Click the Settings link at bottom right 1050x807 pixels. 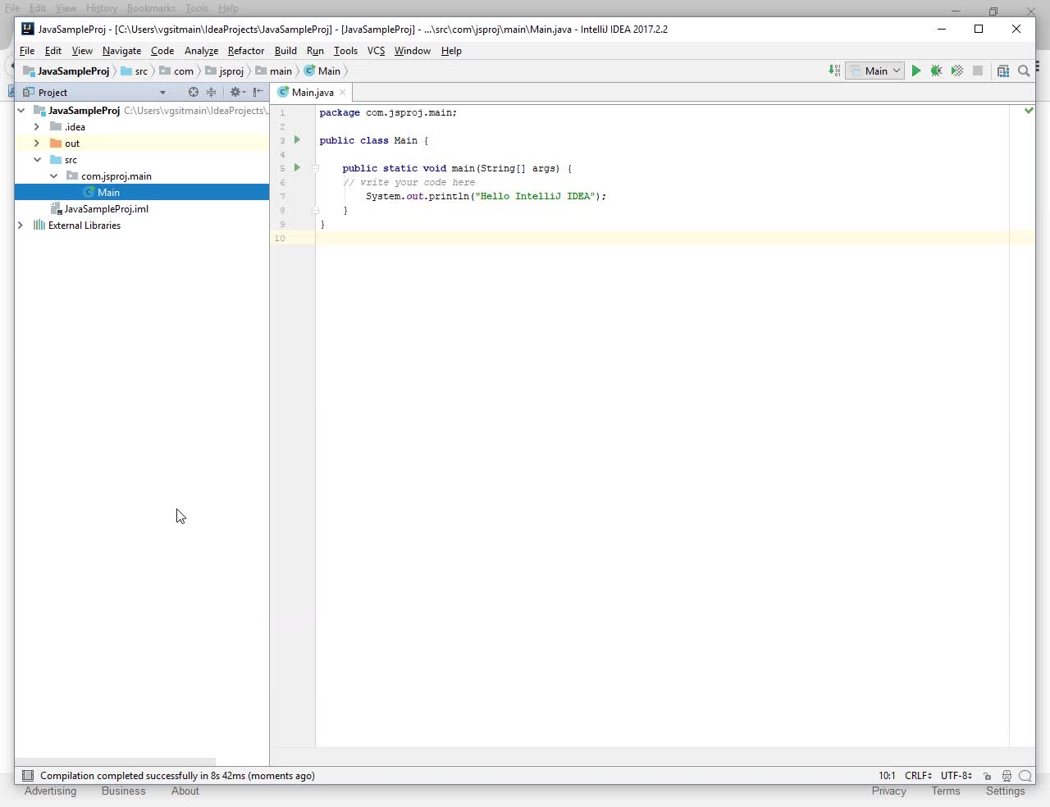point(1005,791)
